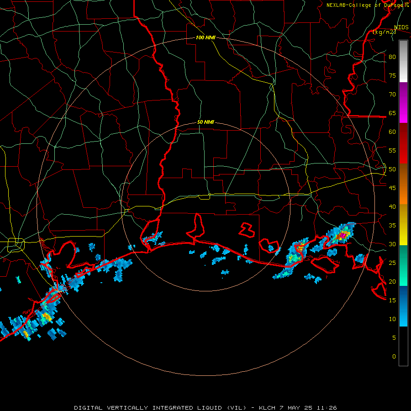Click the scale value 0
Viewport: 411px width, 411px height.
pyautogui.click(x=394, y=357)
